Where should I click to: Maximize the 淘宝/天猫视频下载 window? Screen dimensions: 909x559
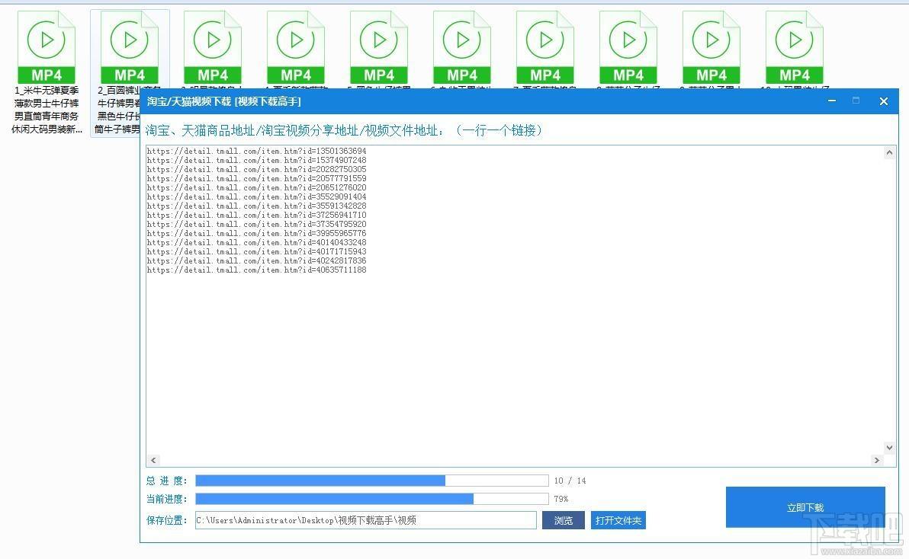pyautogui.click(x=856, y=101)
